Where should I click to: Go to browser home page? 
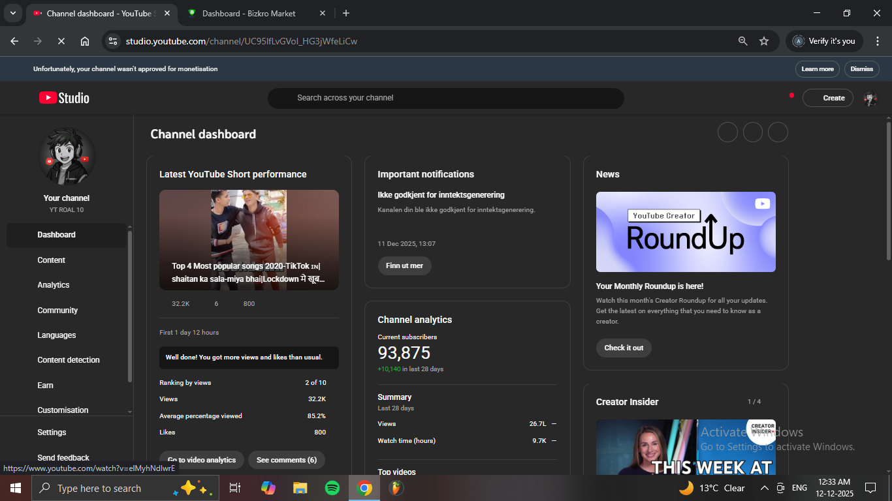[x=85, y=41]
